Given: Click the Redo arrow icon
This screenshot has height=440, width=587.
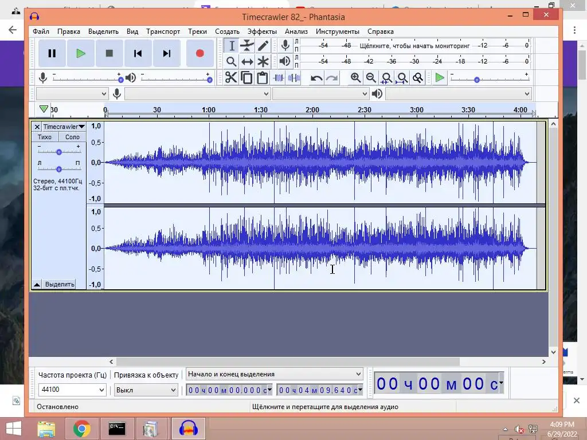Looking at the screenshot, I should point(332,78).
